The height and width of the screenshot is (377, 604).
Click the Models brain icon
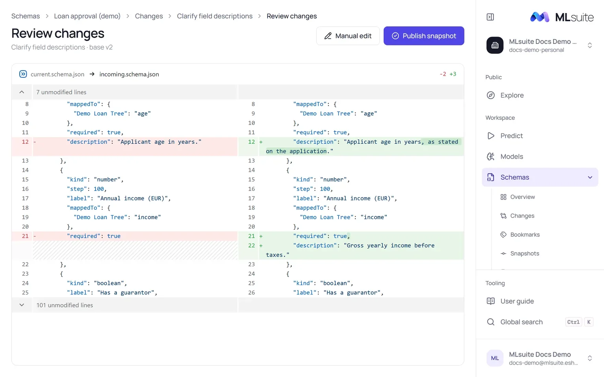(491, 156)
